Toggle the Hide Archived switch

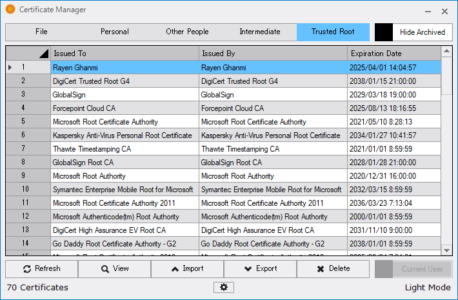click(413, 32)
